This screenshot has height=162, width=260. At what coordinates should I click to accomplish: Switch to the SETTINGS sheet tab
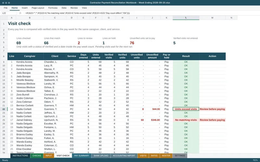[x=180, y=156]
